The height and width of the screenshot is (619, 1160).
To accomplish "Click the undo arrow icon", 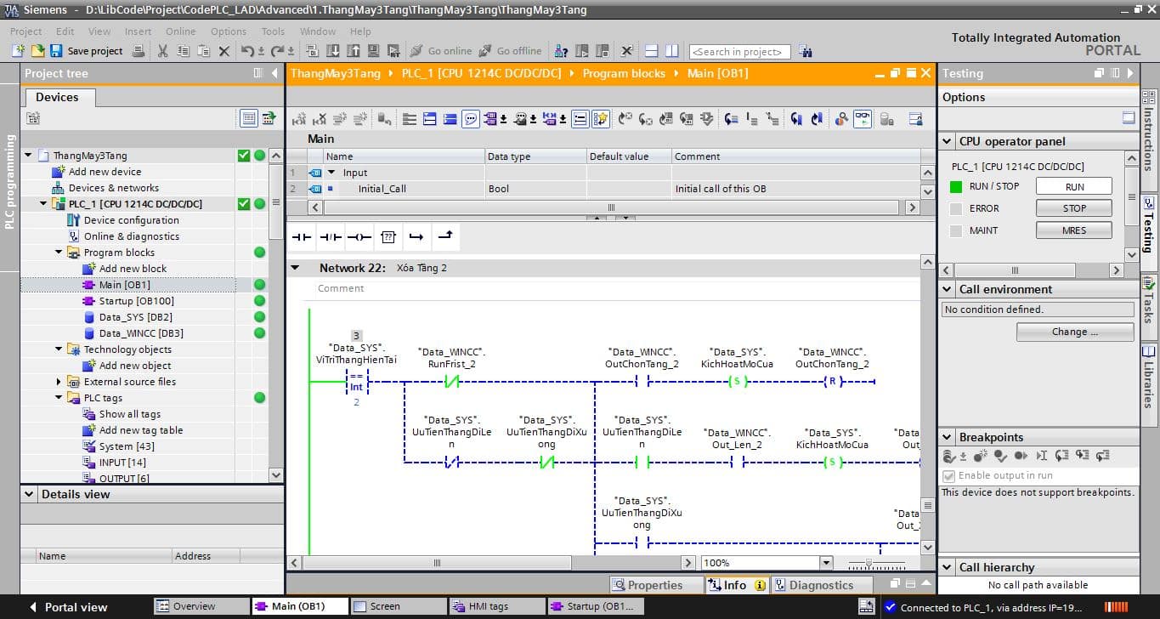I will coord(247,51).
